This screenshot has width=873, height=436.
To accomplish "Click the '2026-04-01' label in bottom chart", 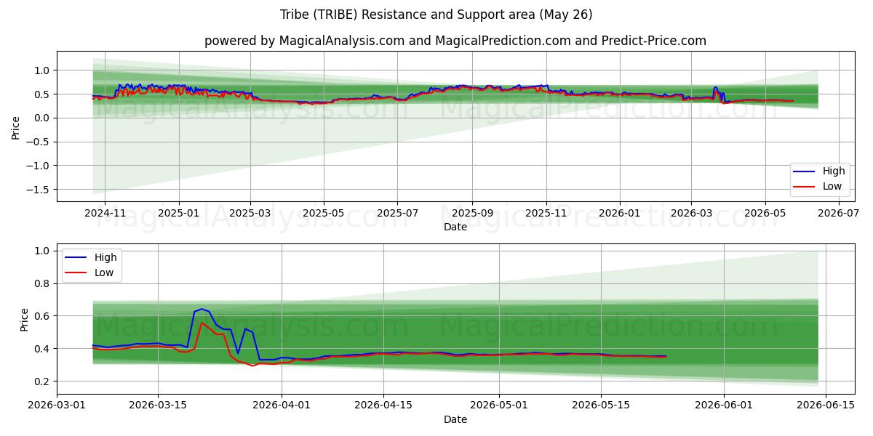I will pos(281,407).
